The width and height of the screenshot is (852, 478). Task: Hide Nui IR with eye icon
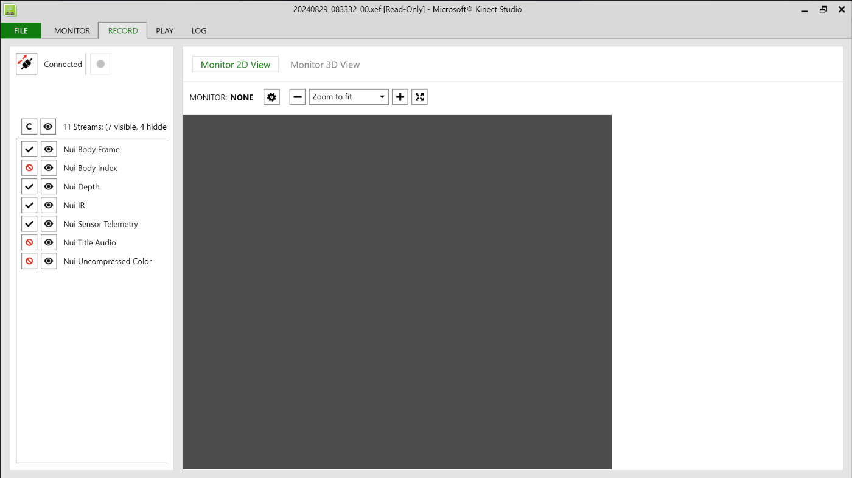(49, 205)
